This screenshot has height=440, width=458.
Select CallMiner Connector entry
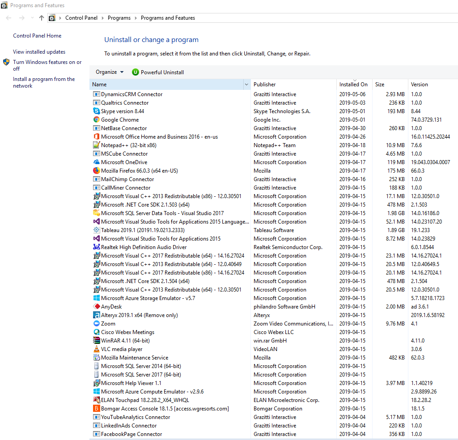(274, 188)
